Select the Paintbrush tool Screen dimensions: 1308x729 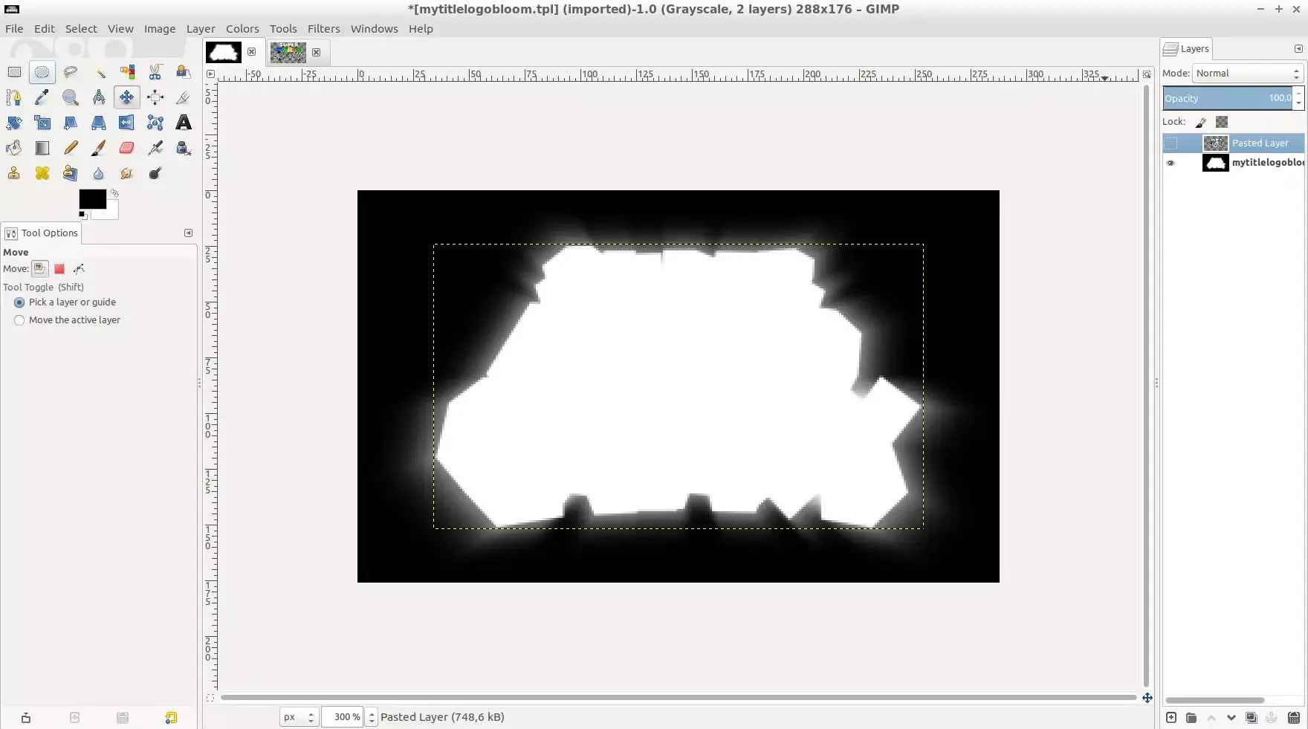tap(99, 148)
